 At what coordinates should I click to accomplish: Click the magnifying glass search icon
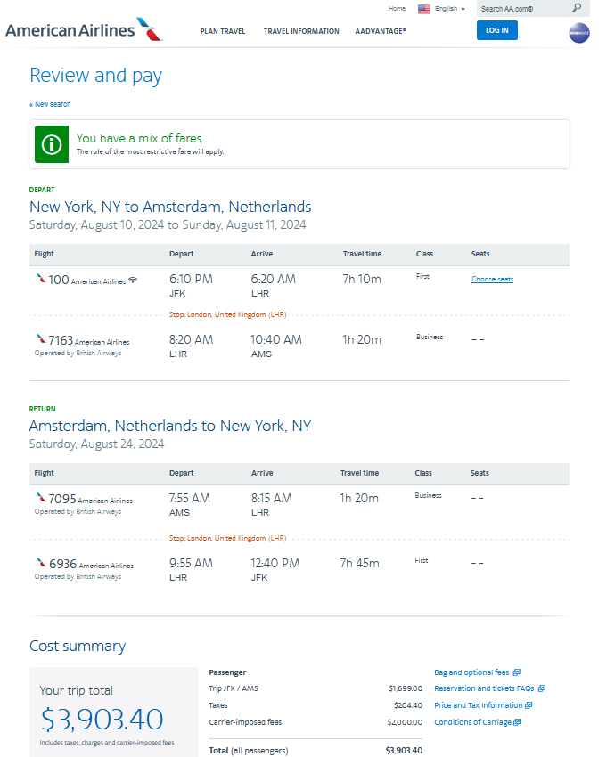(575, 8)
